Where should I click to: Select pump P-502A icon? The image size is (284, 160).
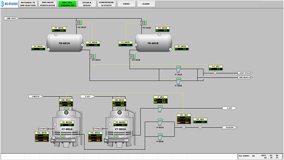[179, 70]
